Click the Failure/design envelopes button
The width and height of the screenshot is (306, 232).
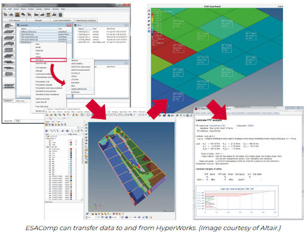coord(86,20)
